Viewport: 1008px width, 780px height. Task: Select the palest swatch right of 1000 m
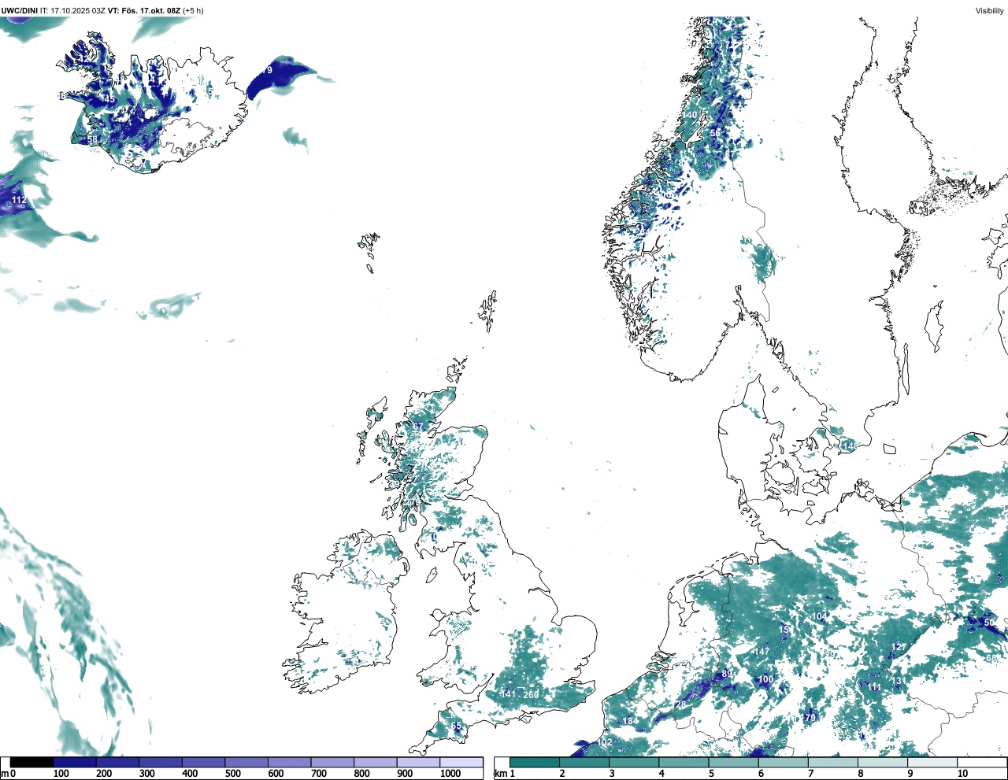pyautogui.click(x=461, y=762)
